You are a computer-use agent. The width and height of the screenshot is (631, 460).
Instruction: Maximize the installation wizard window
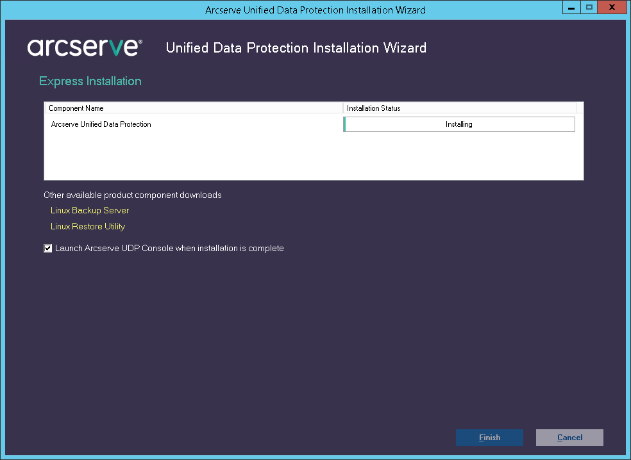[x=589, y=7]
